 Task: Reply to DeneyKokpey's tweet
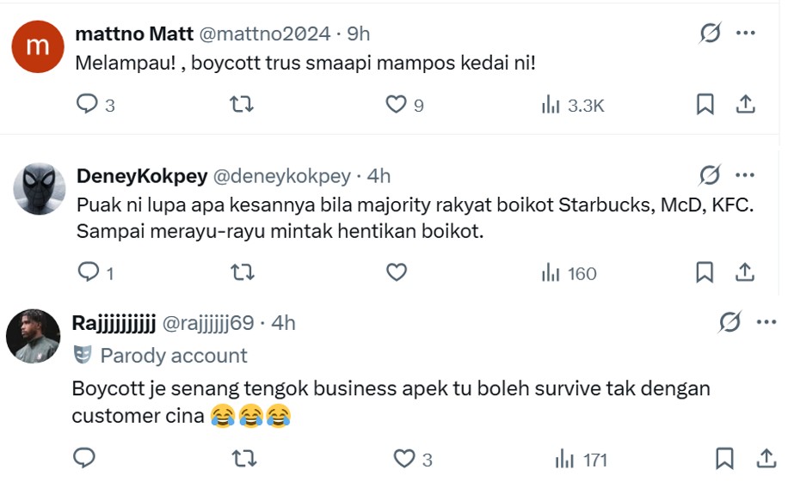(88, 273)
